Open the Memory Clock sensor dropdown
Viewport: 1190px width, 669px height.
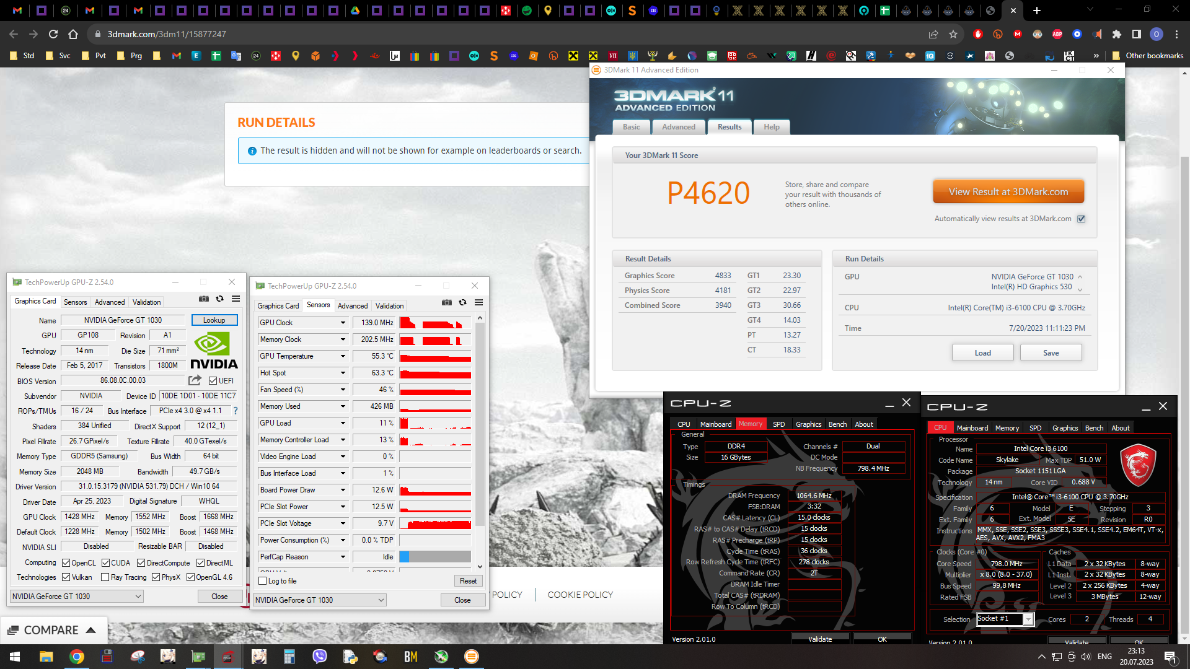(x=342, y=339)
